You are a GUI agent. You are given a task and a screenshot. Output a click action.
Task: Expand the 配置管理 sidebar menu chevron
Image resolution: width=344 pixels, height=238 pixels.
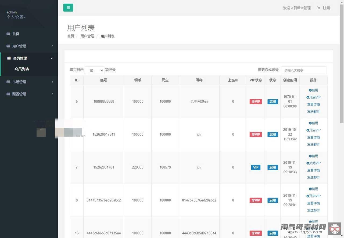tap(52, 94)
